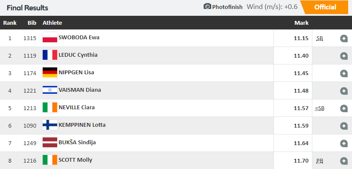This screenshot has width=352, height=169.
Task: Sort by the Mark column header
Action: pyautogui.click(x=302, y=23)
